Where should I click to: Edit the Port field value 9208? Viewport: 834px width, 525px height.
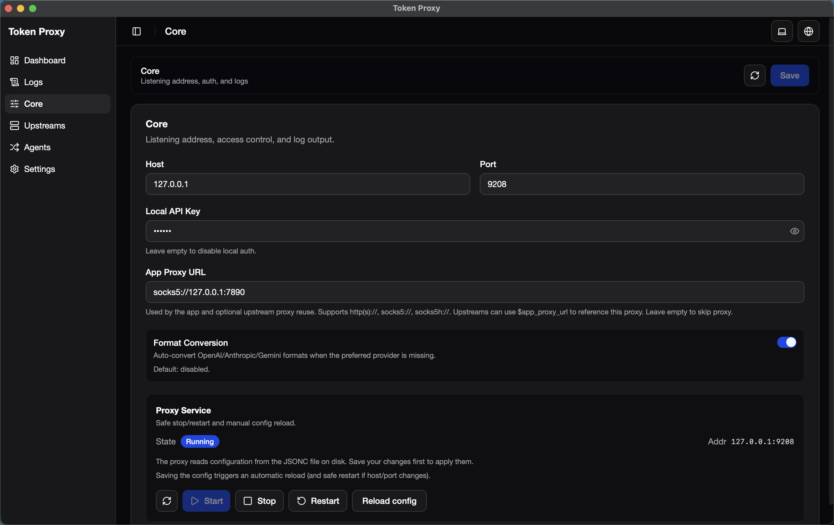click(x=642, y=184)
